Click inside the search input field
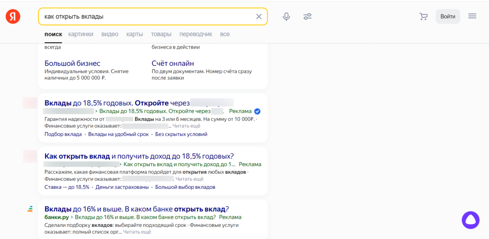This screenshot has height=239, width=489. [146, 17]
